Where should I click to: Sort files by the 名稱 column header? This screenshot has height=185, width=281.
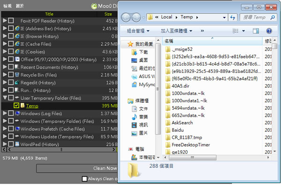click(212, 41)
